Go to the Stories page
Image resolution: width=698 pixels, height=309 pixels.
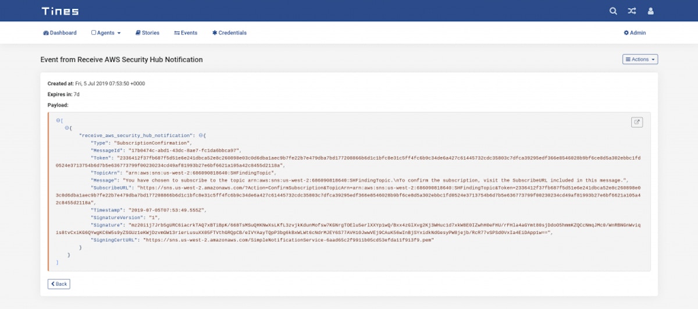point(150,33)
